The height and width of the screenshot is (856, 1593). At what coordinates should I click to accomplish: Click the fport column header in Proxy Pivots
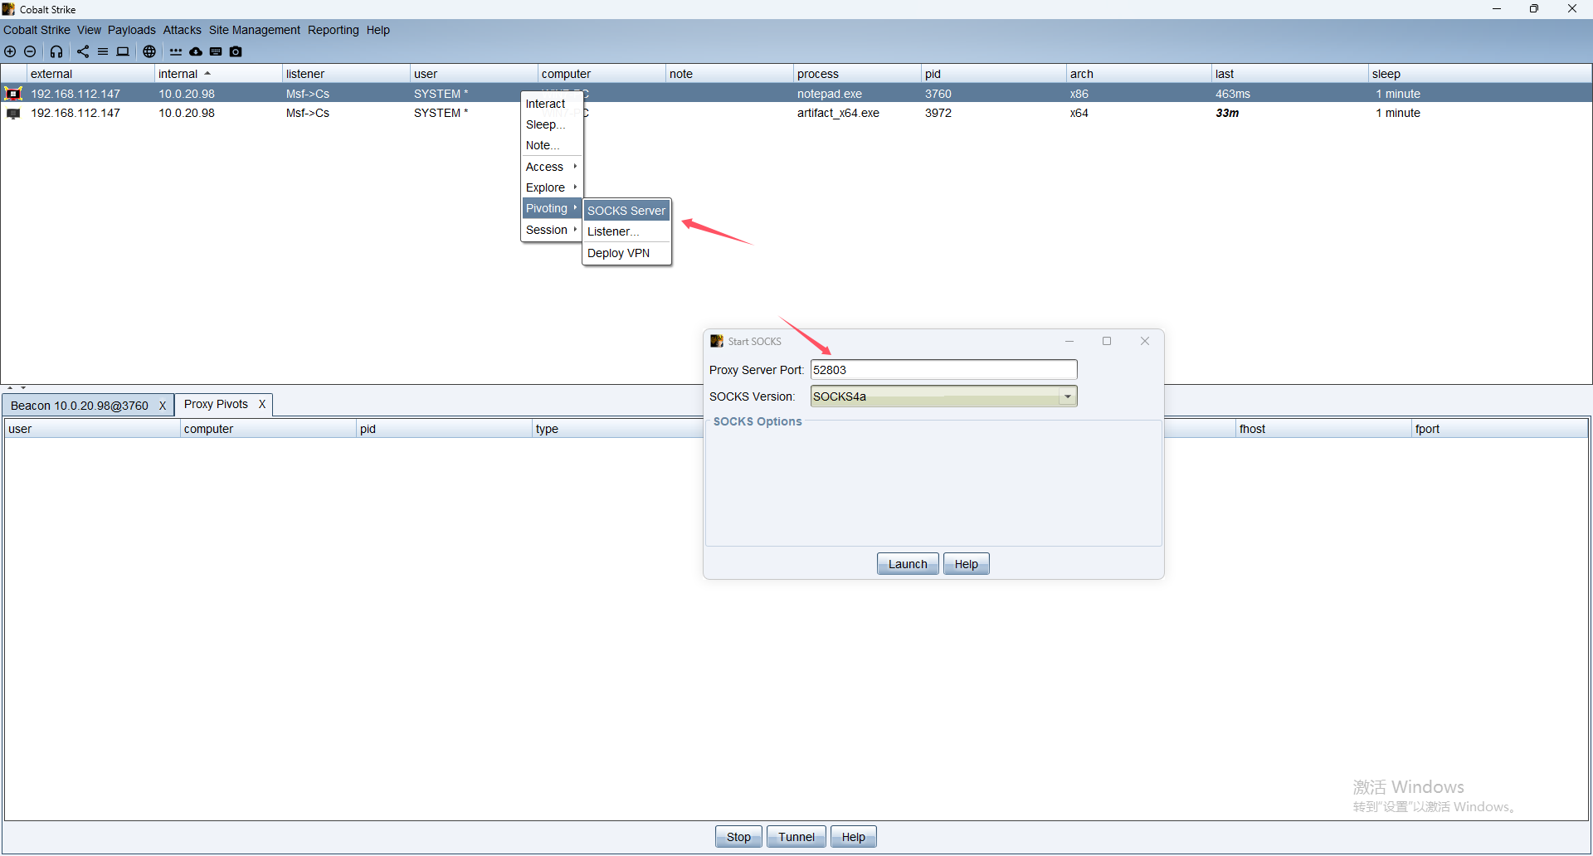(x=1500, y=429)
